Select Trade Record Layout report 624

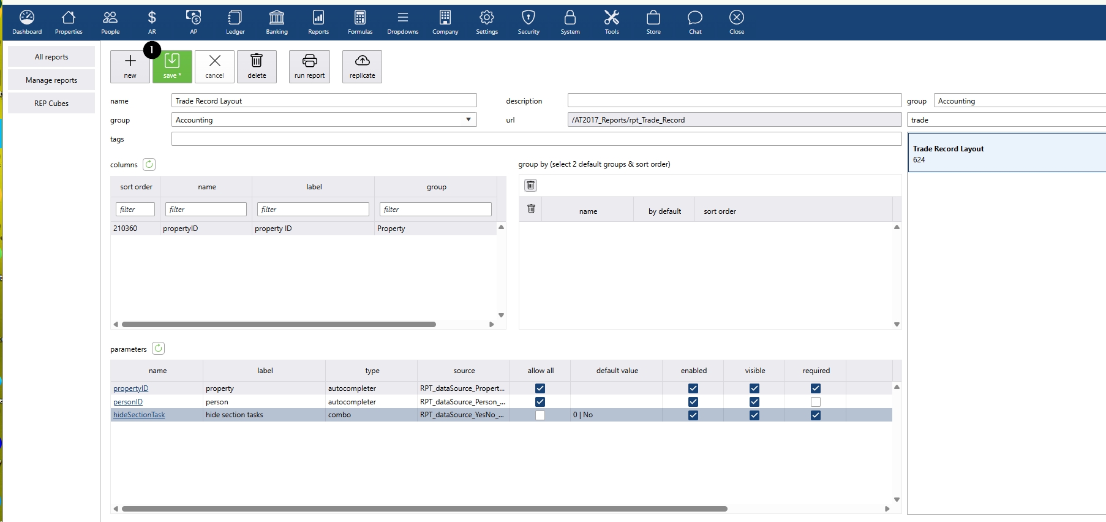pyautogui.click(x=1007, y=153)
